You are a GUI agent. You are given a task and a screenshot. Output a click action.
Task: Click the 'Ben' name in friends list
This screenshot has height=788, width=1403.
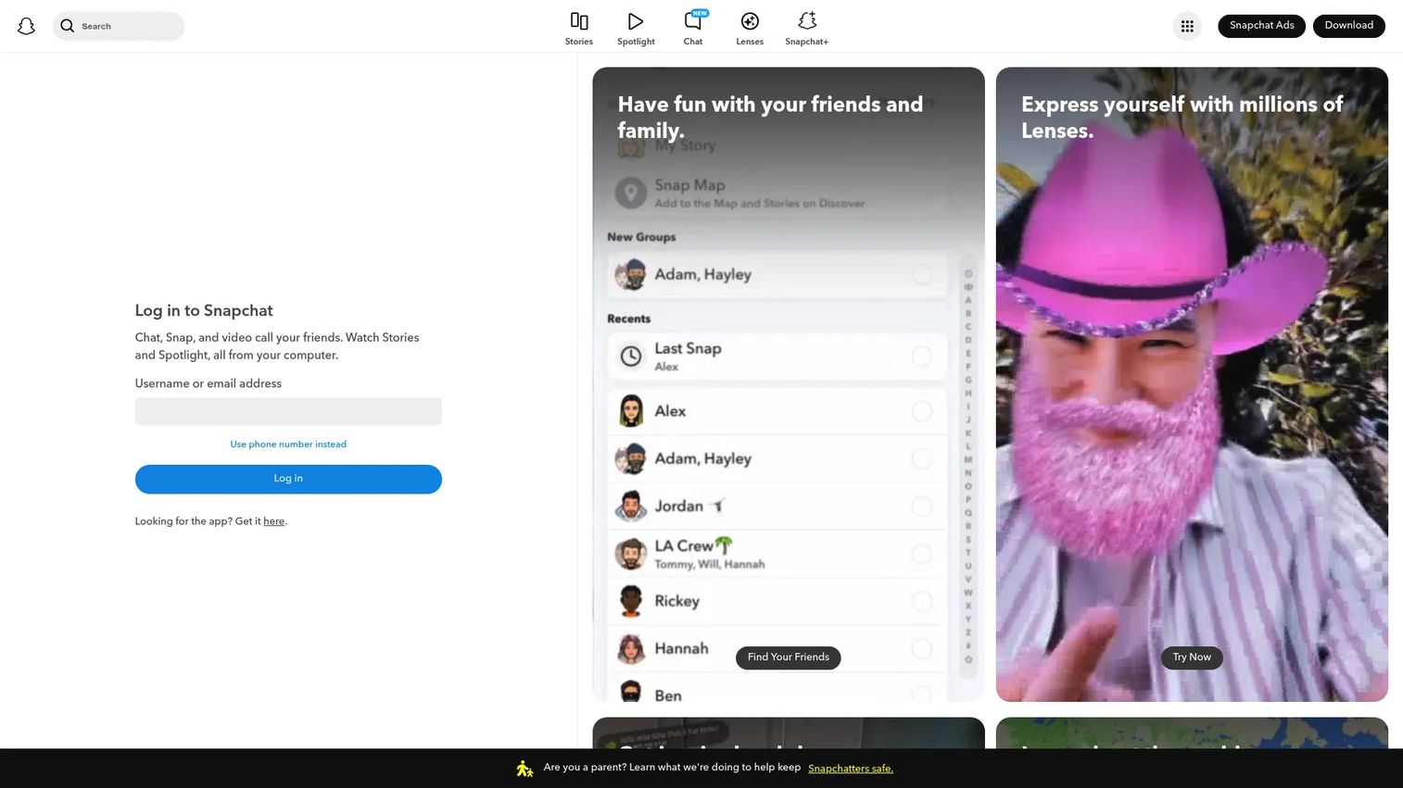(668, 695)
